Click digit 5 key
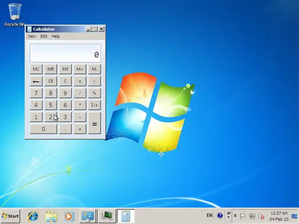Screen dimensions: 299x224 coord(51,105)
